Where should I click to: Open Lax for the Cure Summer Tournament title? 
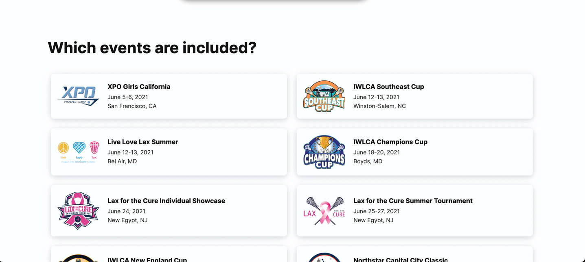point(413,201)
